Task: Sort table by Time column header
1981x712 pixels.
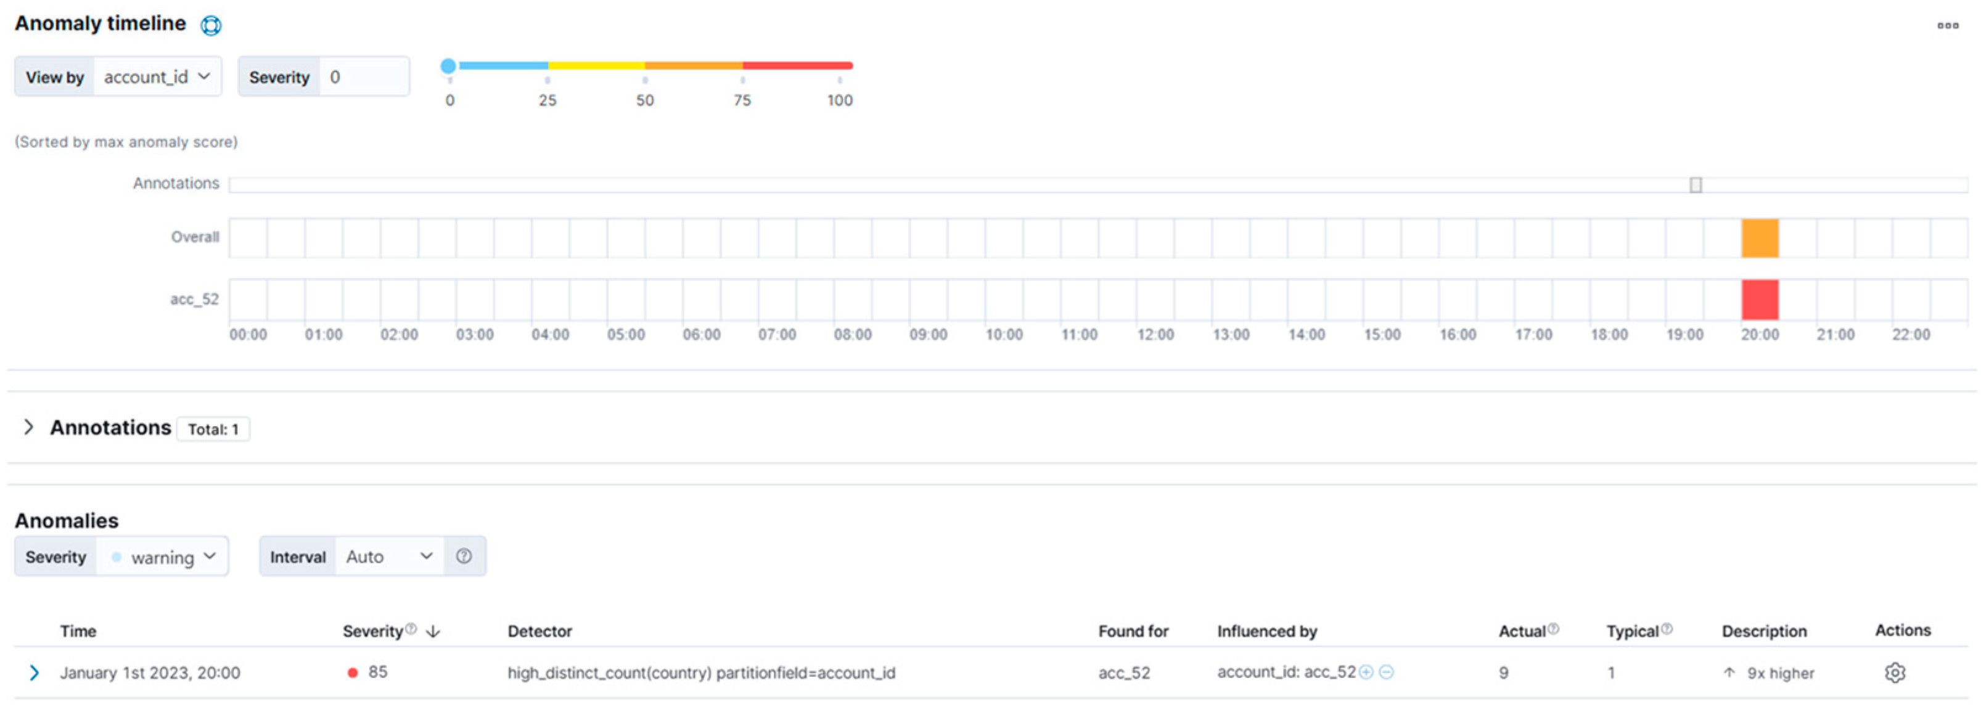Action: coord(78,631)
